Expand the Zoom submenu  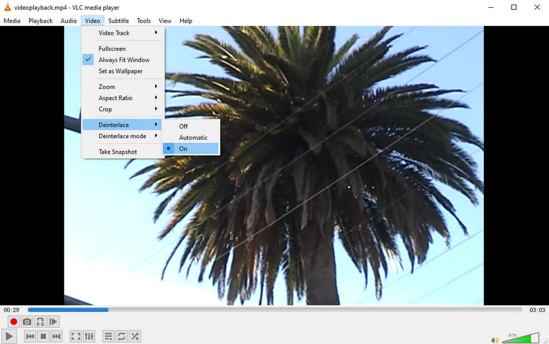pyautogui.click(x=123, y=86)
